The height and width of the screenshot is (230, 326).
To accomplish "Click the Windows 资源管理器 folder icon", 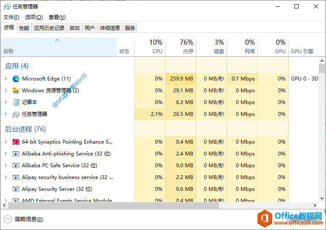I will pos(16,91).
